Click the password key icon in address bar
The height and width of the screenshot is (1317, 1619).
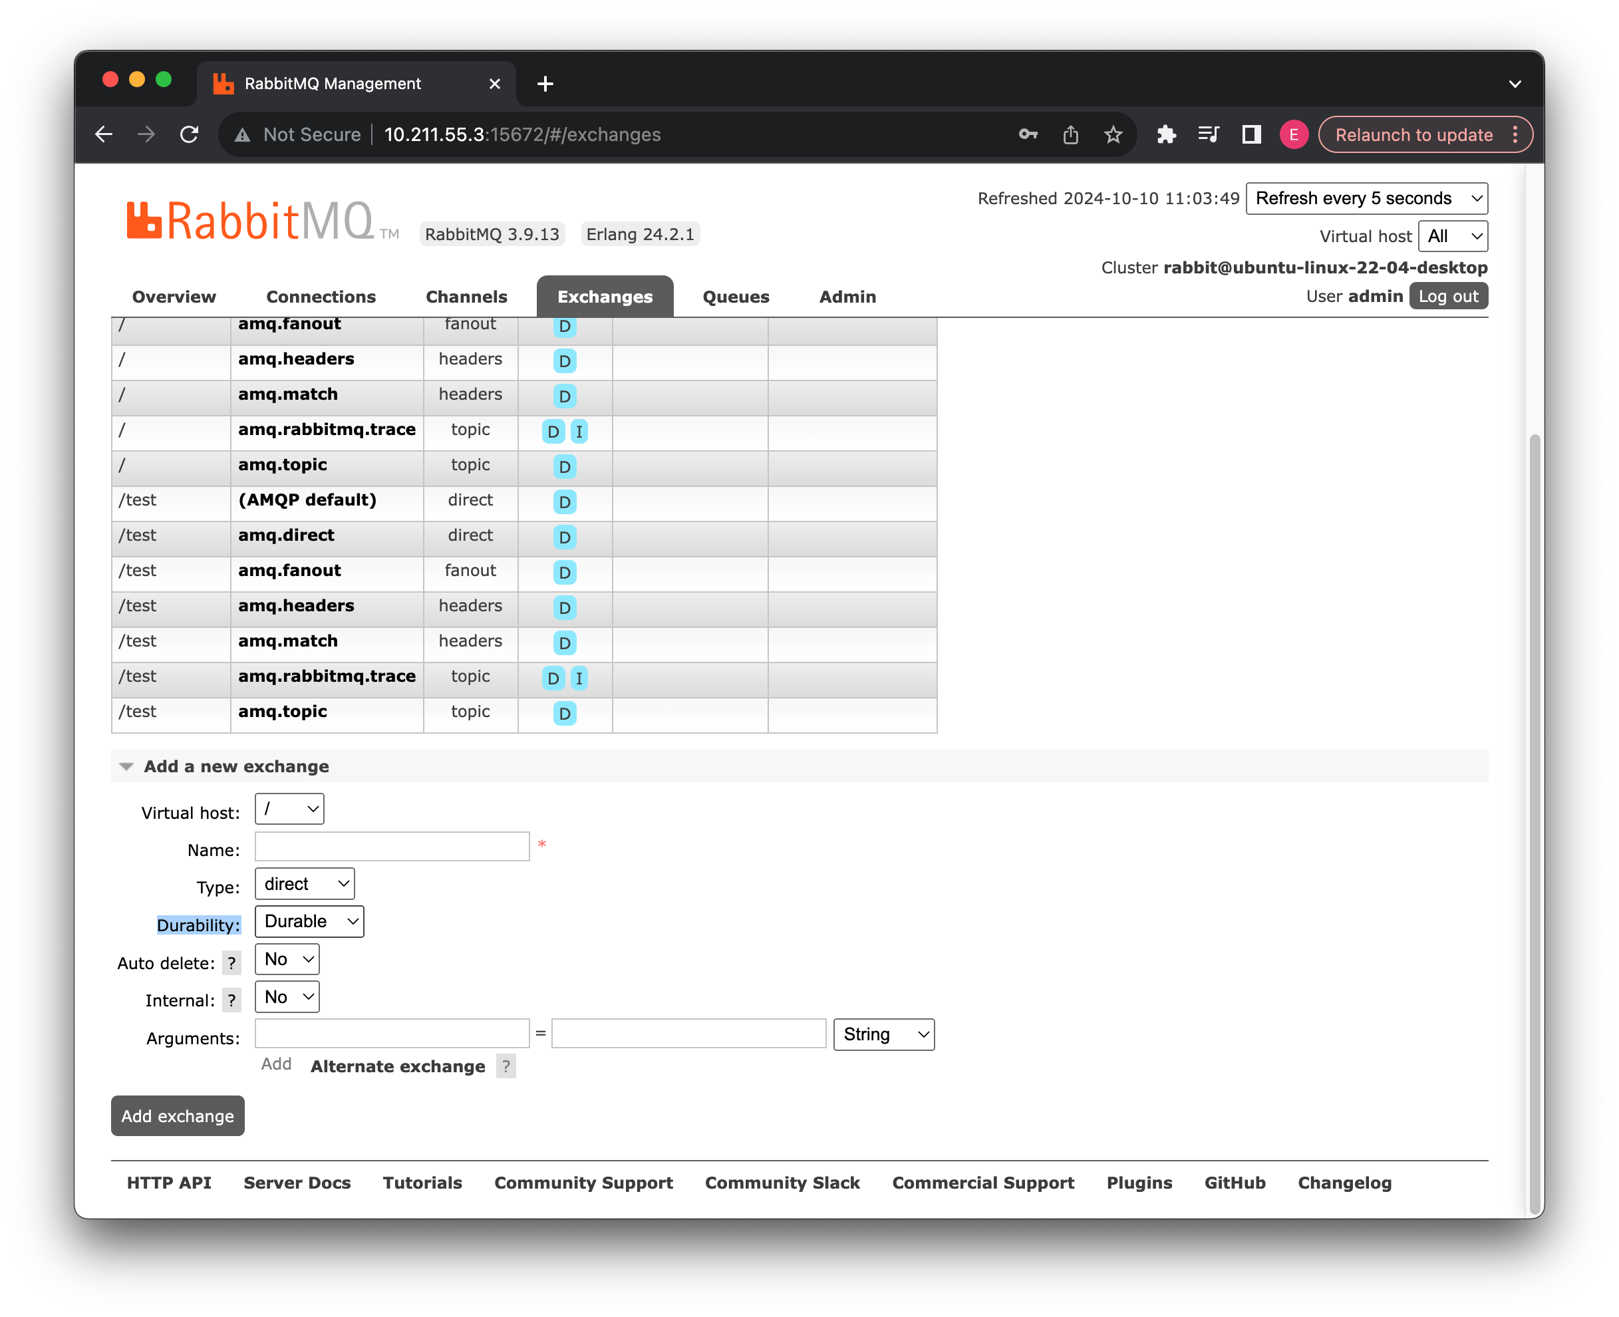point(1027,135)
